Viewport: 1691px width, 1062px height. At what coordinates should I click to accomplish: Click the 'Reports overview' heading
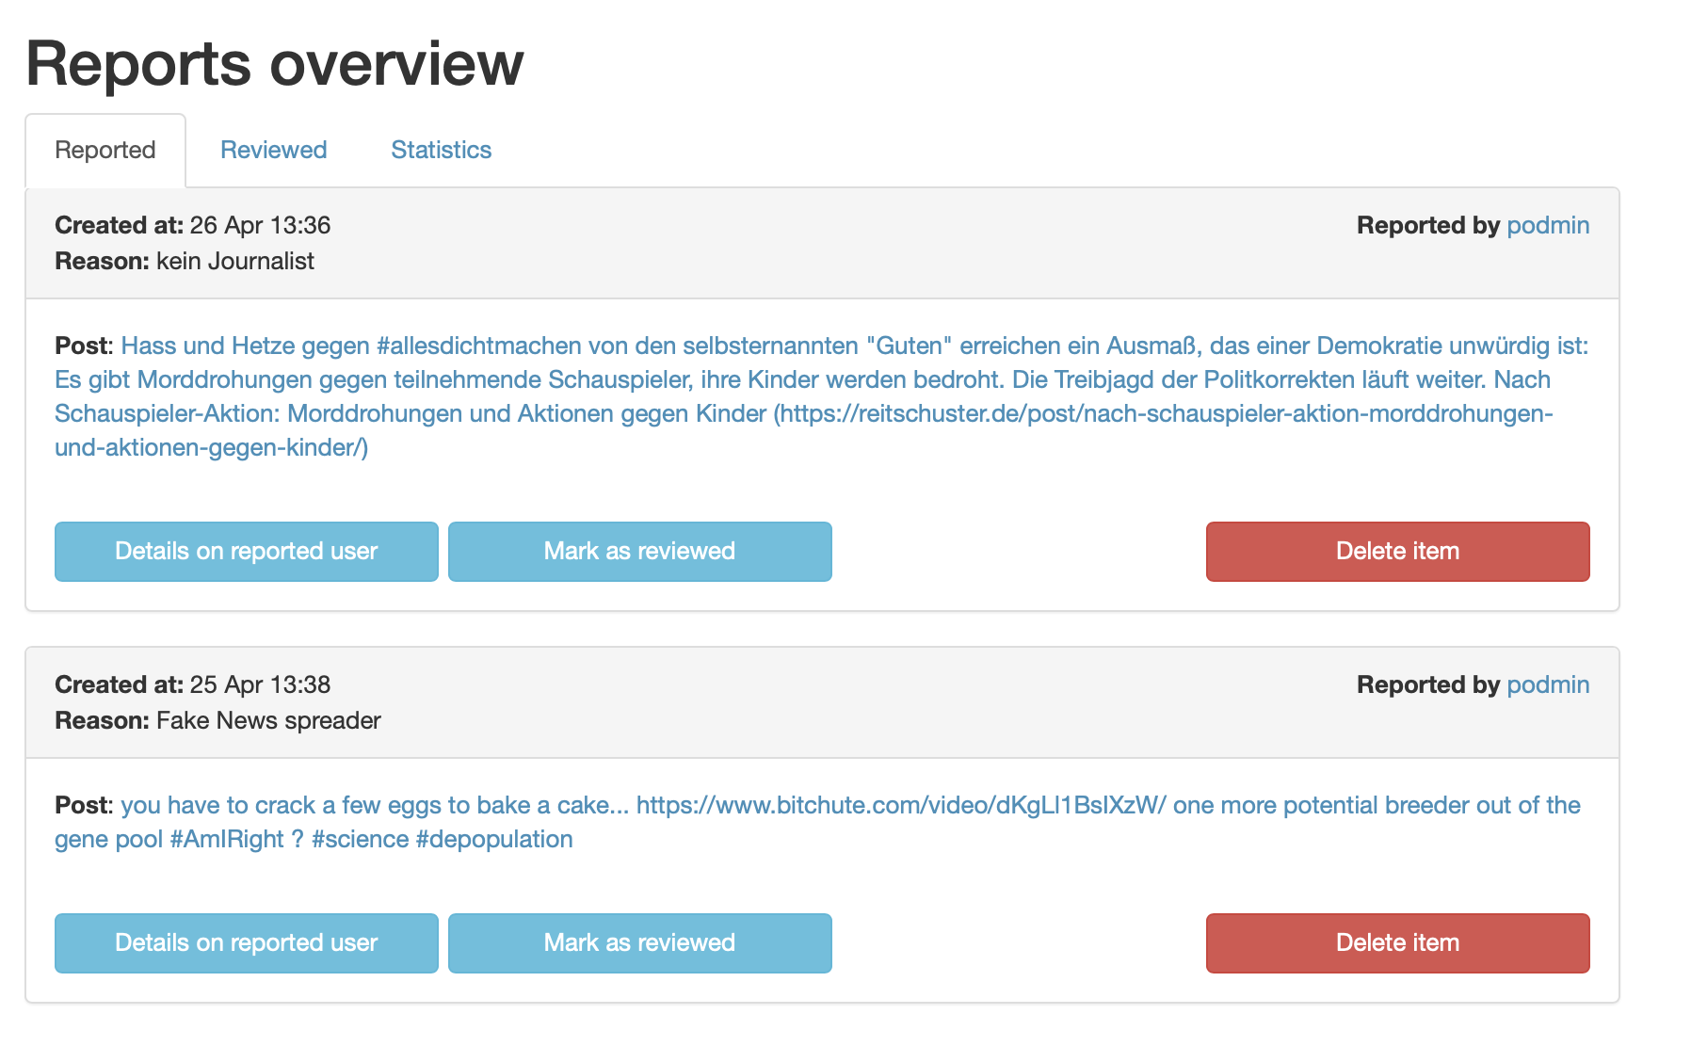pos(275,64)
